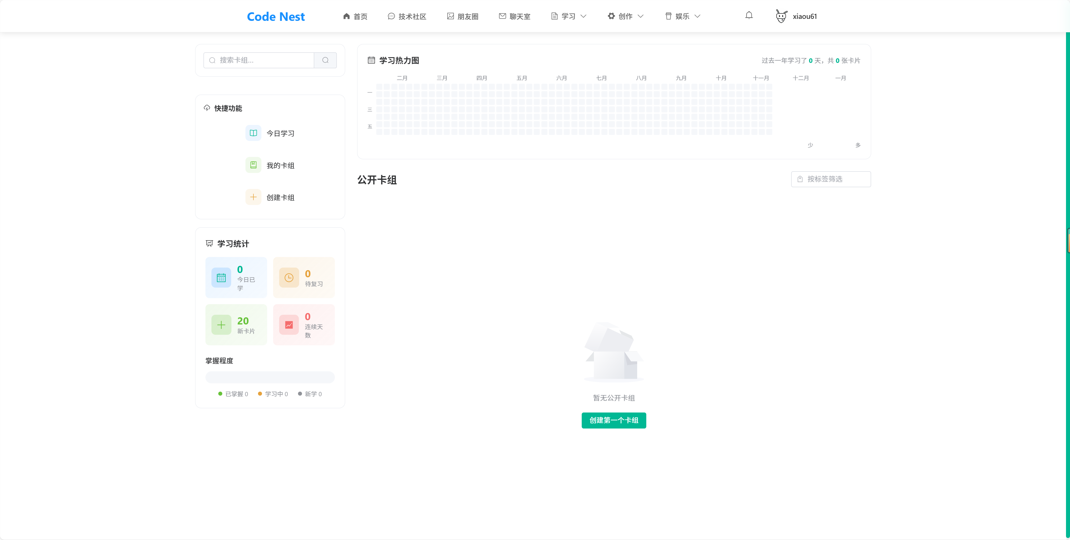The width and height of the screenshot is (1070, 540).
Task: Open 我的卡组 green deck icon
Action: pyautogui.click(x=253, y=165)
